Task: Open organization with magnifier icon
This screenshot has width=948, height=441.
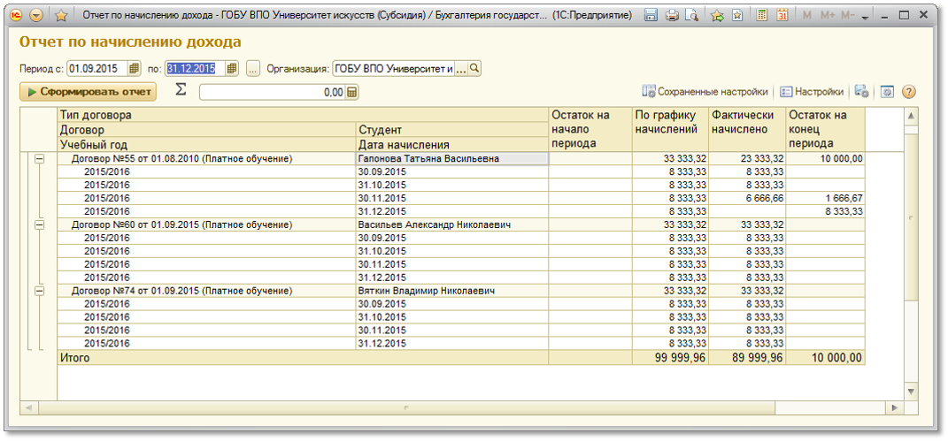Action: [x=474, y=69]
